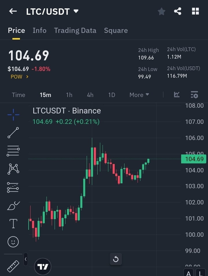208x276 pixels.
Task: Select the crosshair cursor tool
Action: pos(13,115)
